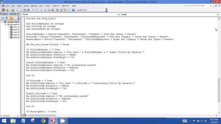
Task: Collapse the sample database project node
Action: (x=2, y=22)
